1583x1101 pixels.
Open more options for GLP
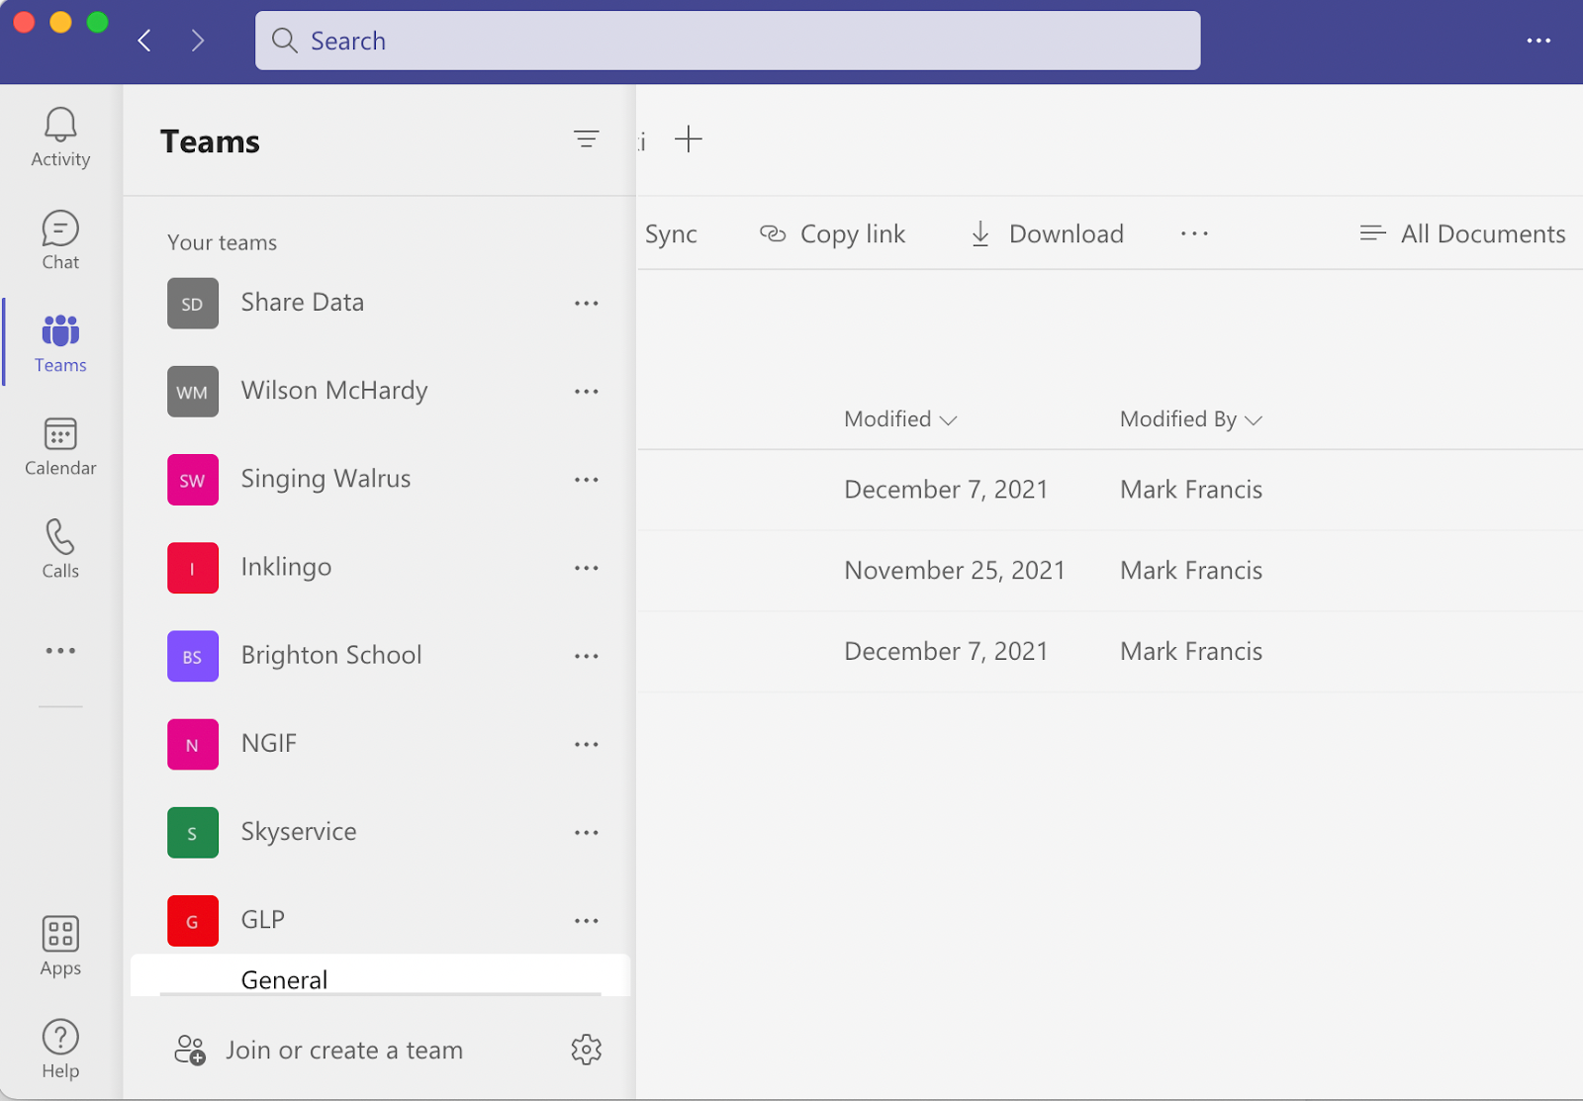click(587, 921)
